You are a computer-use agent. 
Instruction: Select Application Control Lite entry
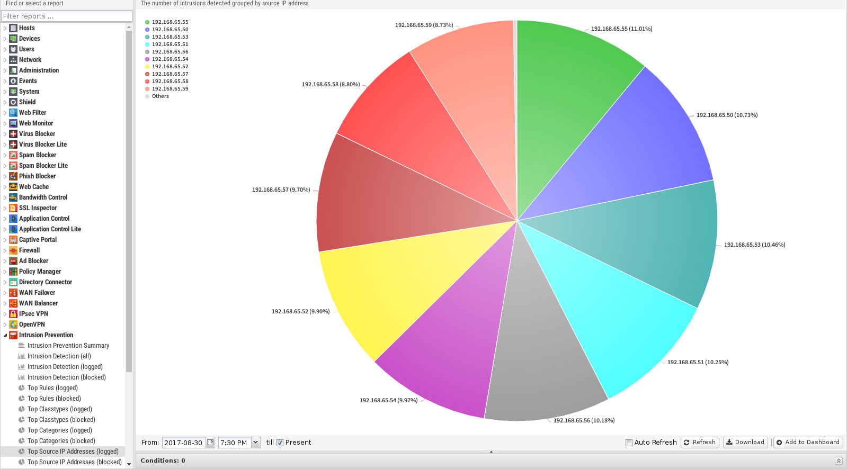50,229
